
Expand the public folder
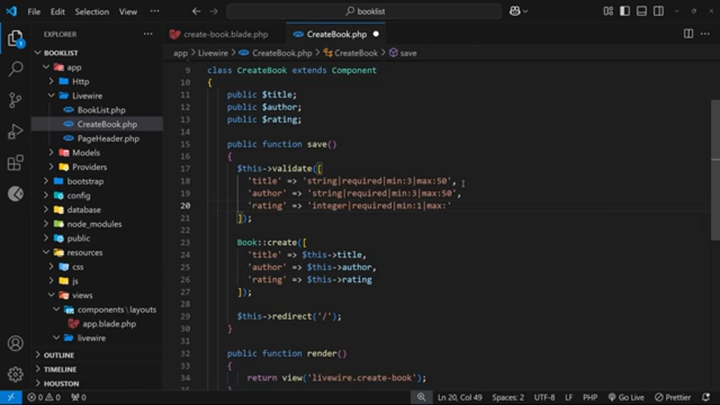(78, 238)
